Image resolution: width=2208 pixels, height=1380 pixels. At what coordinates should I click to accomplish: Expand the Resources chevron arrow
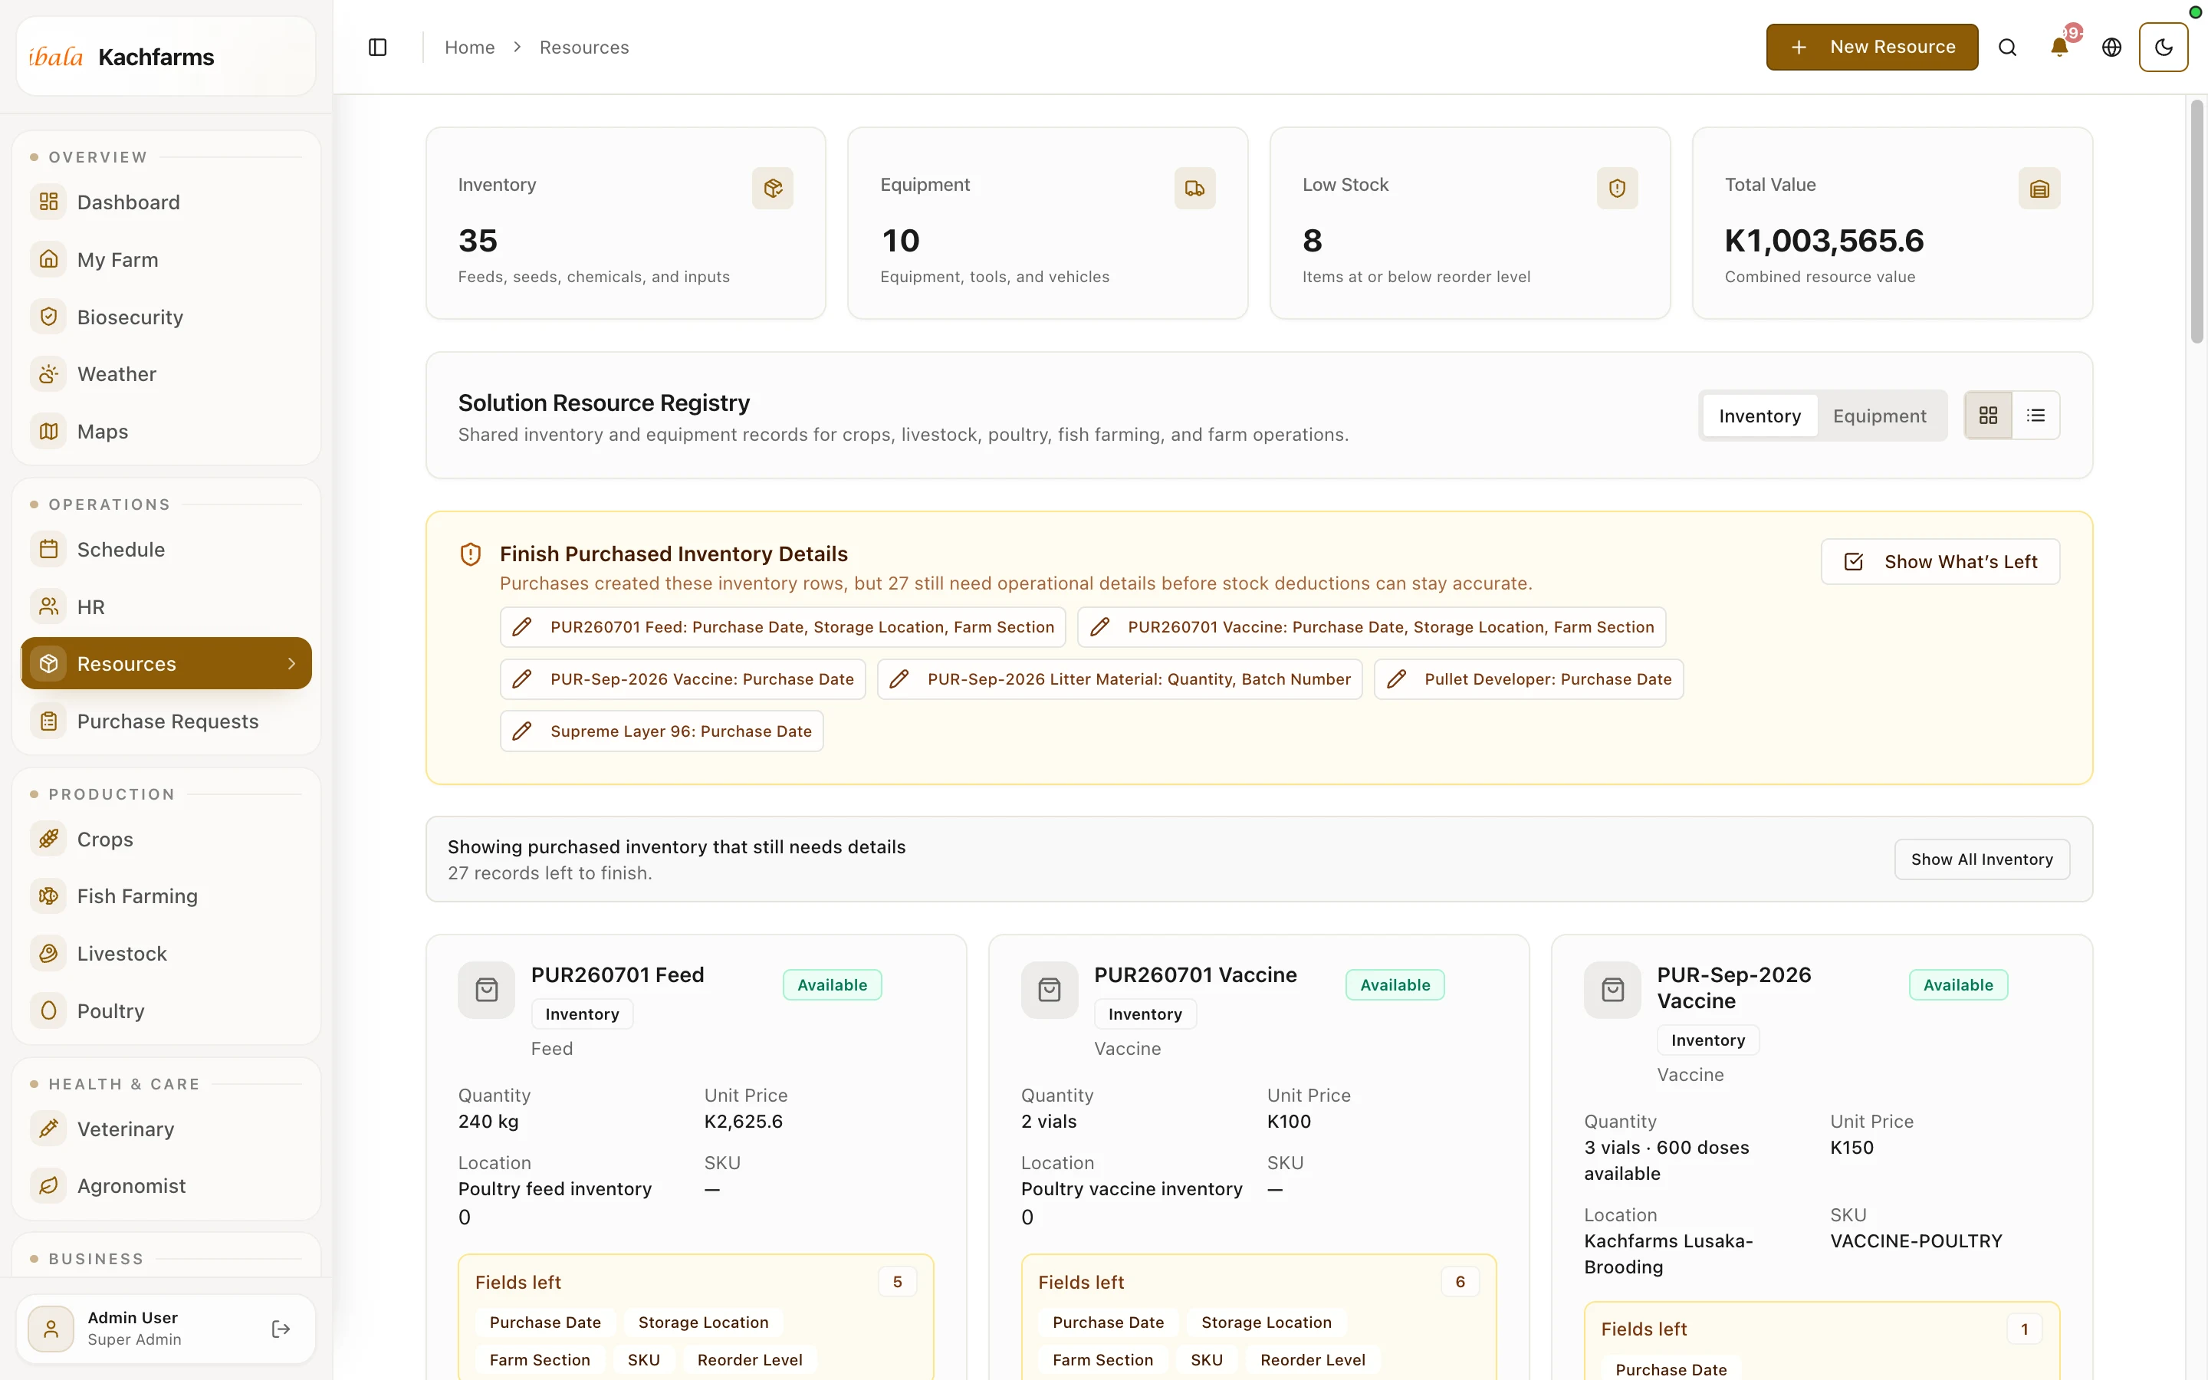291,663
